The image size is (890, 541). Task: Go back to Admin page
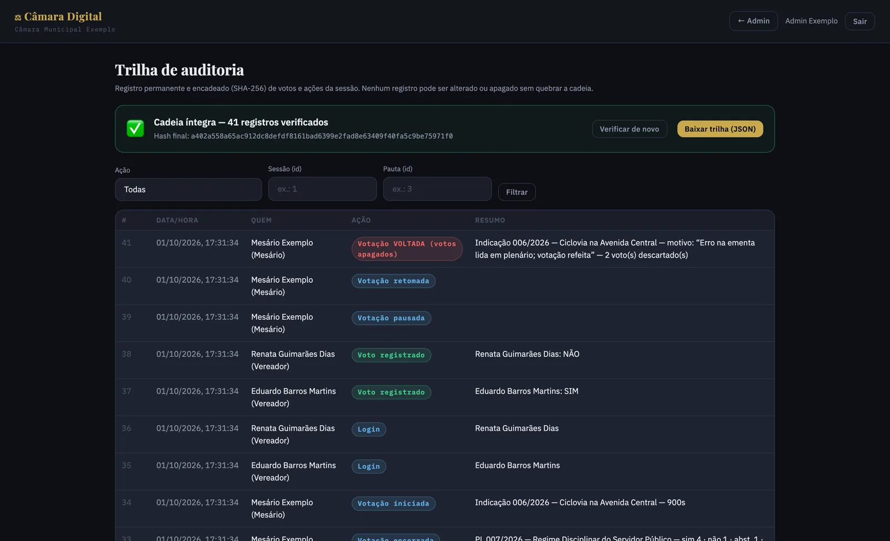click(753, 21)
